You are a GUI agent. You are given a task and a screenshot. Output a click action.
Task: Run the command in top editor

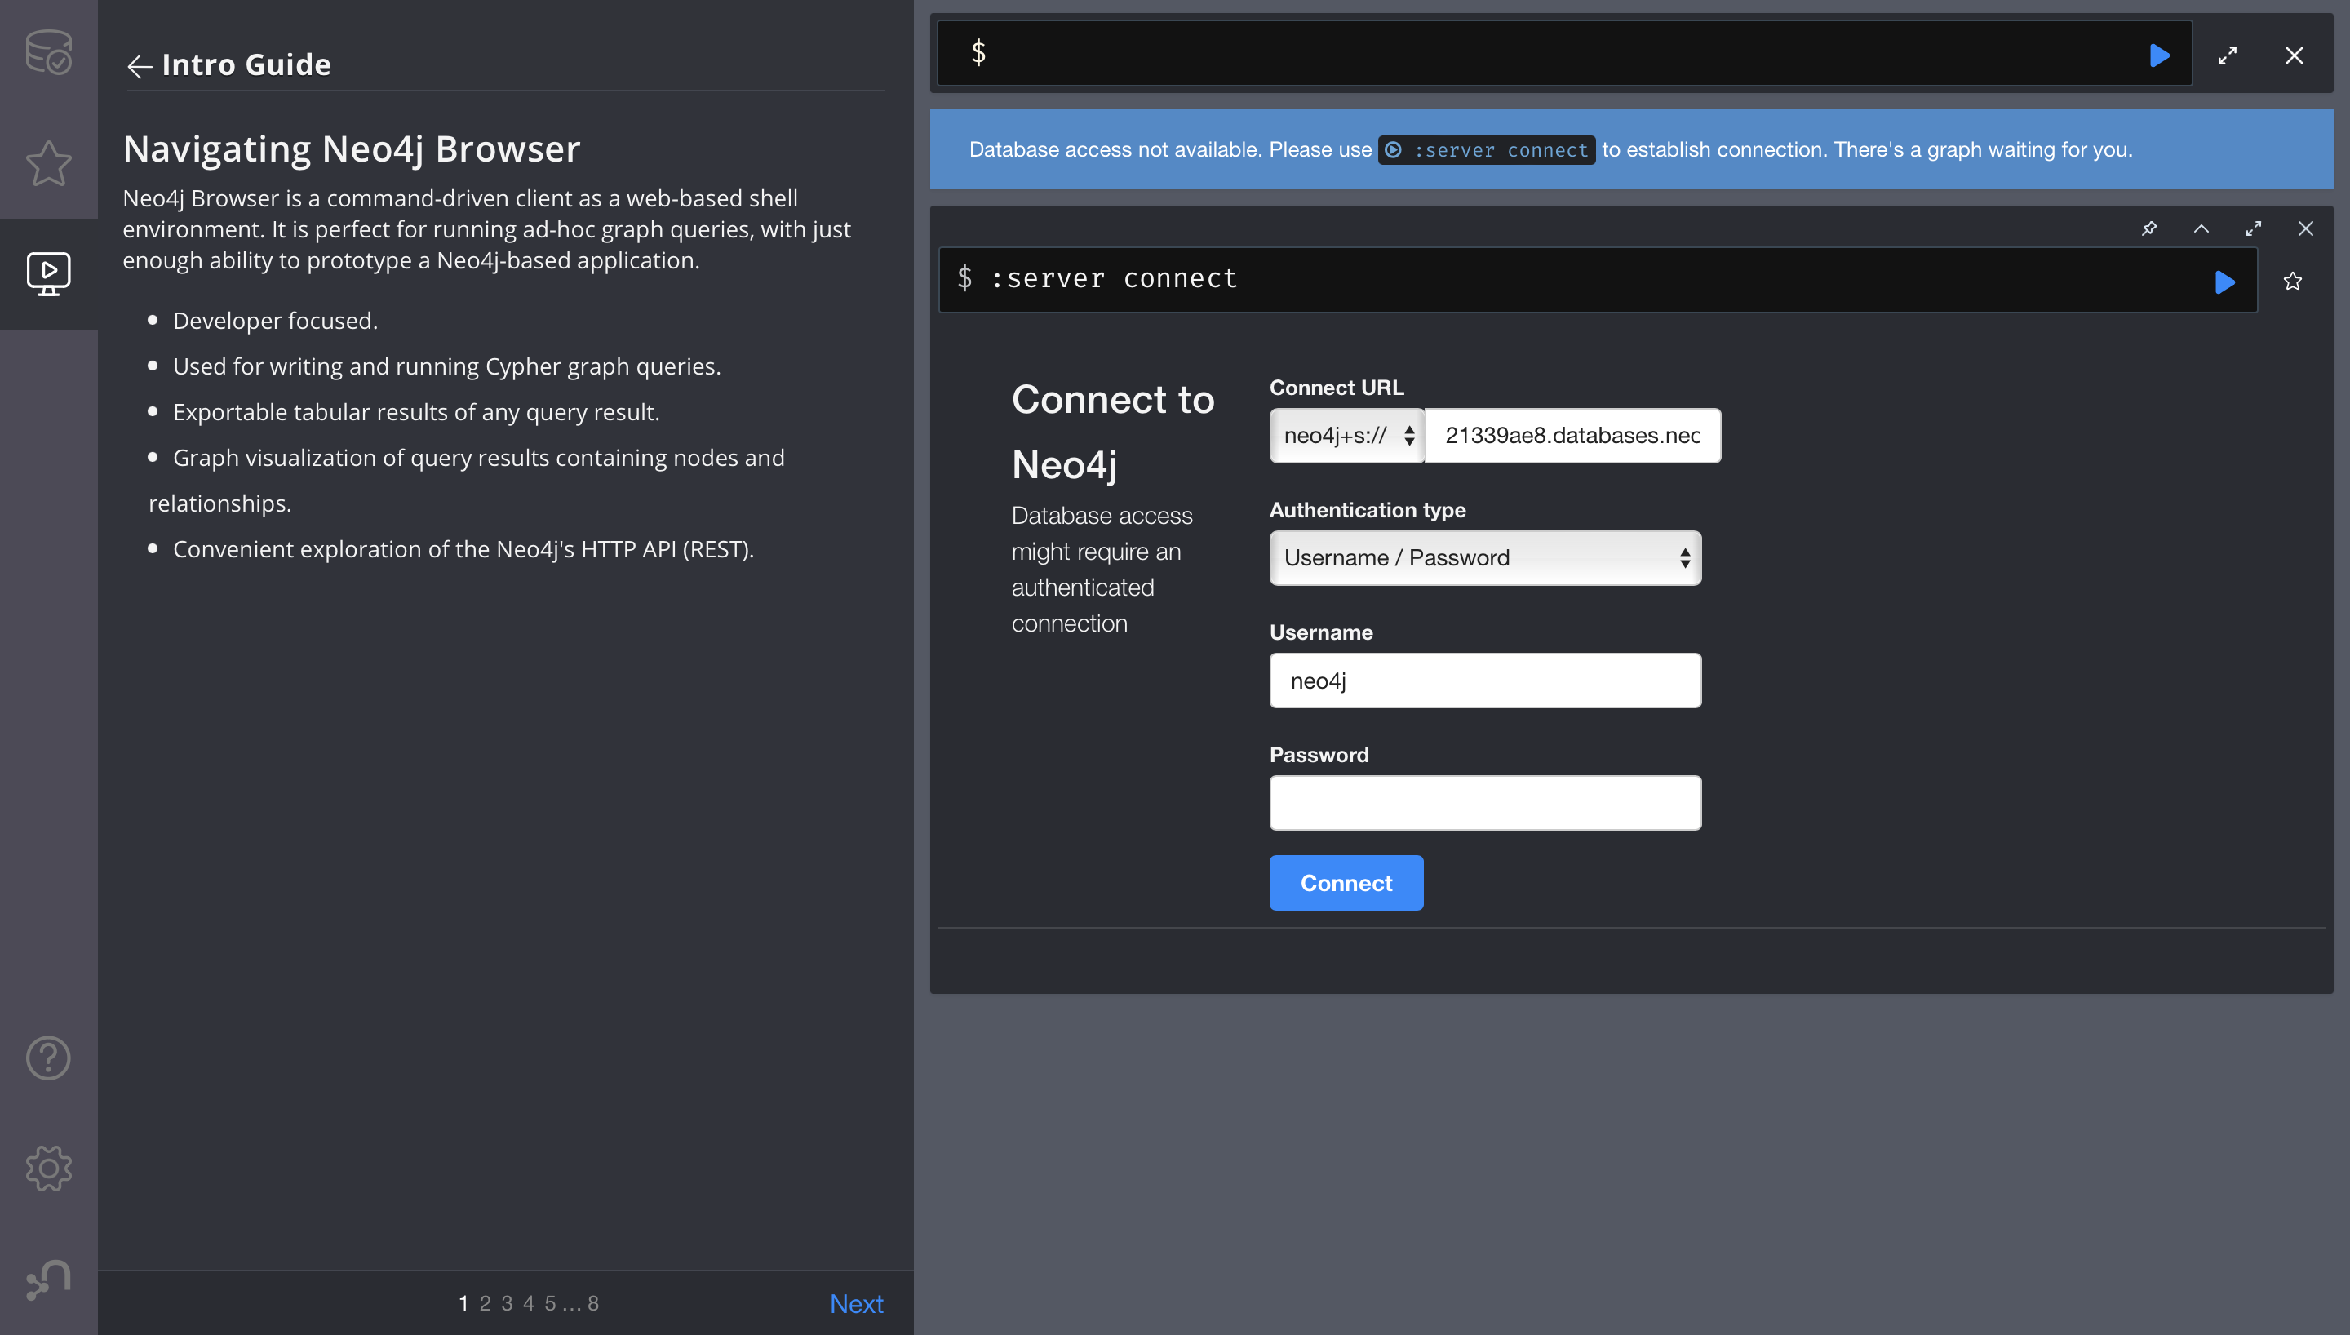2159,55
